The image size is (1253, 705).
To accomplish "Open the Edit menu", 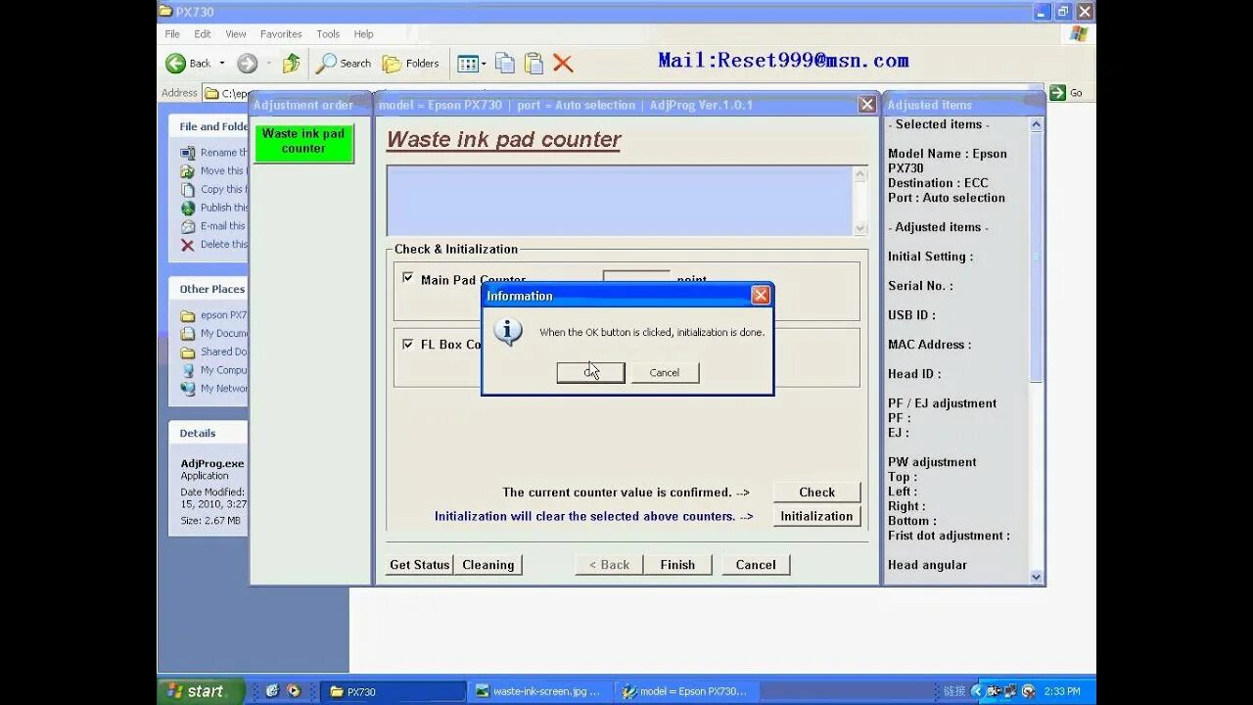I will 203,33.
